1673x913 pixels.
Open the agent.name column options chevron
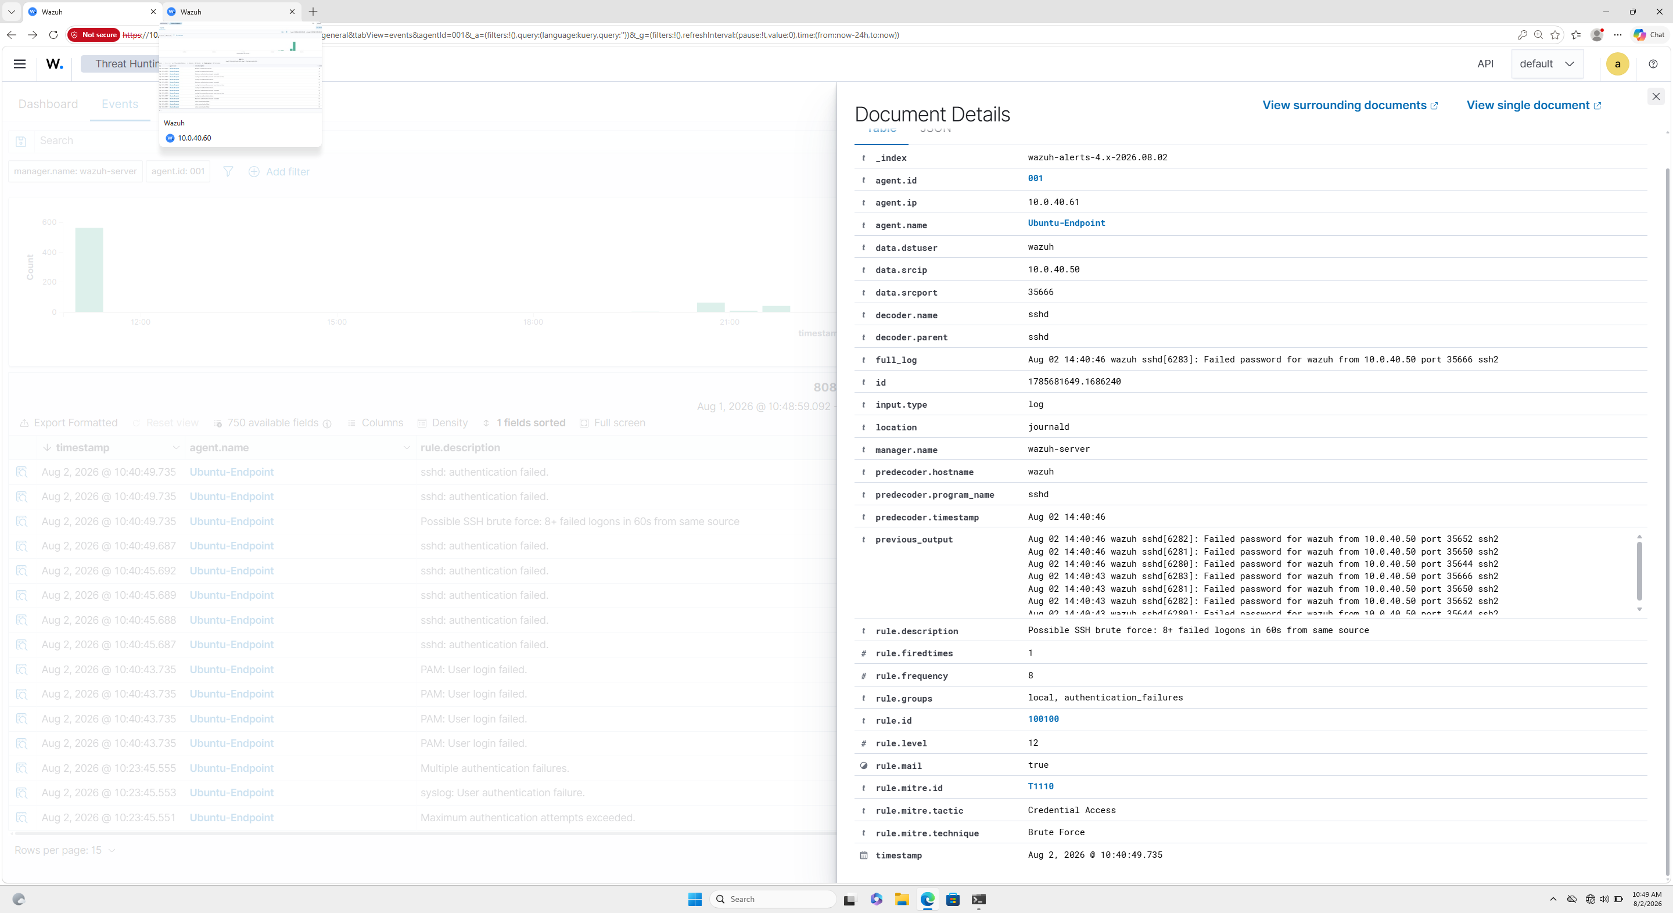[x=407, y=448]
